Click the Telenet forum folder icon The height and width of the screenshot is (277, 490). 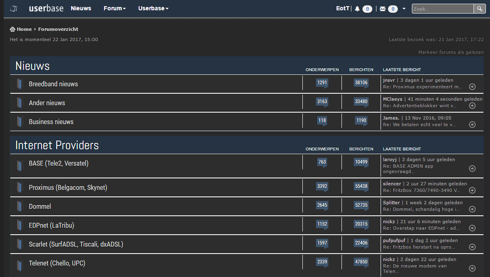(19, 266)
